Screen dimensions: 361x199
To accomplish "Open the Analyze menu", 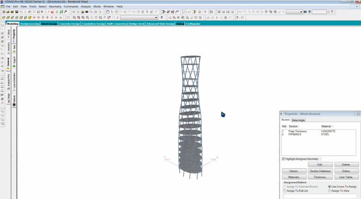I will [x=86, y=7].
